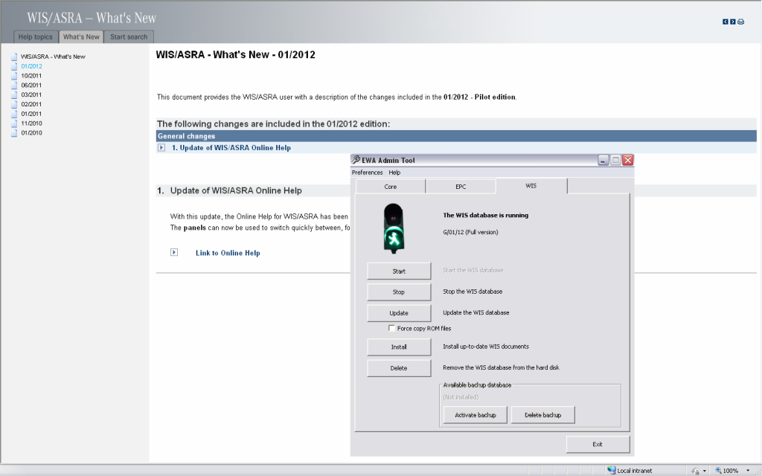Click the page icon beside WIS/ASRA - What's New

click(x=14, y=57)
